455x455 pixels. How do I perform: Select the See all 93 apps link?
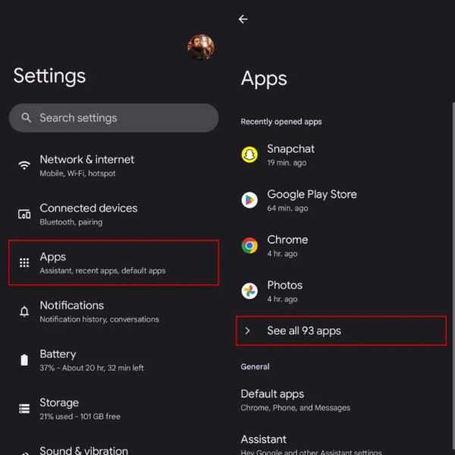tap(341, 331)
